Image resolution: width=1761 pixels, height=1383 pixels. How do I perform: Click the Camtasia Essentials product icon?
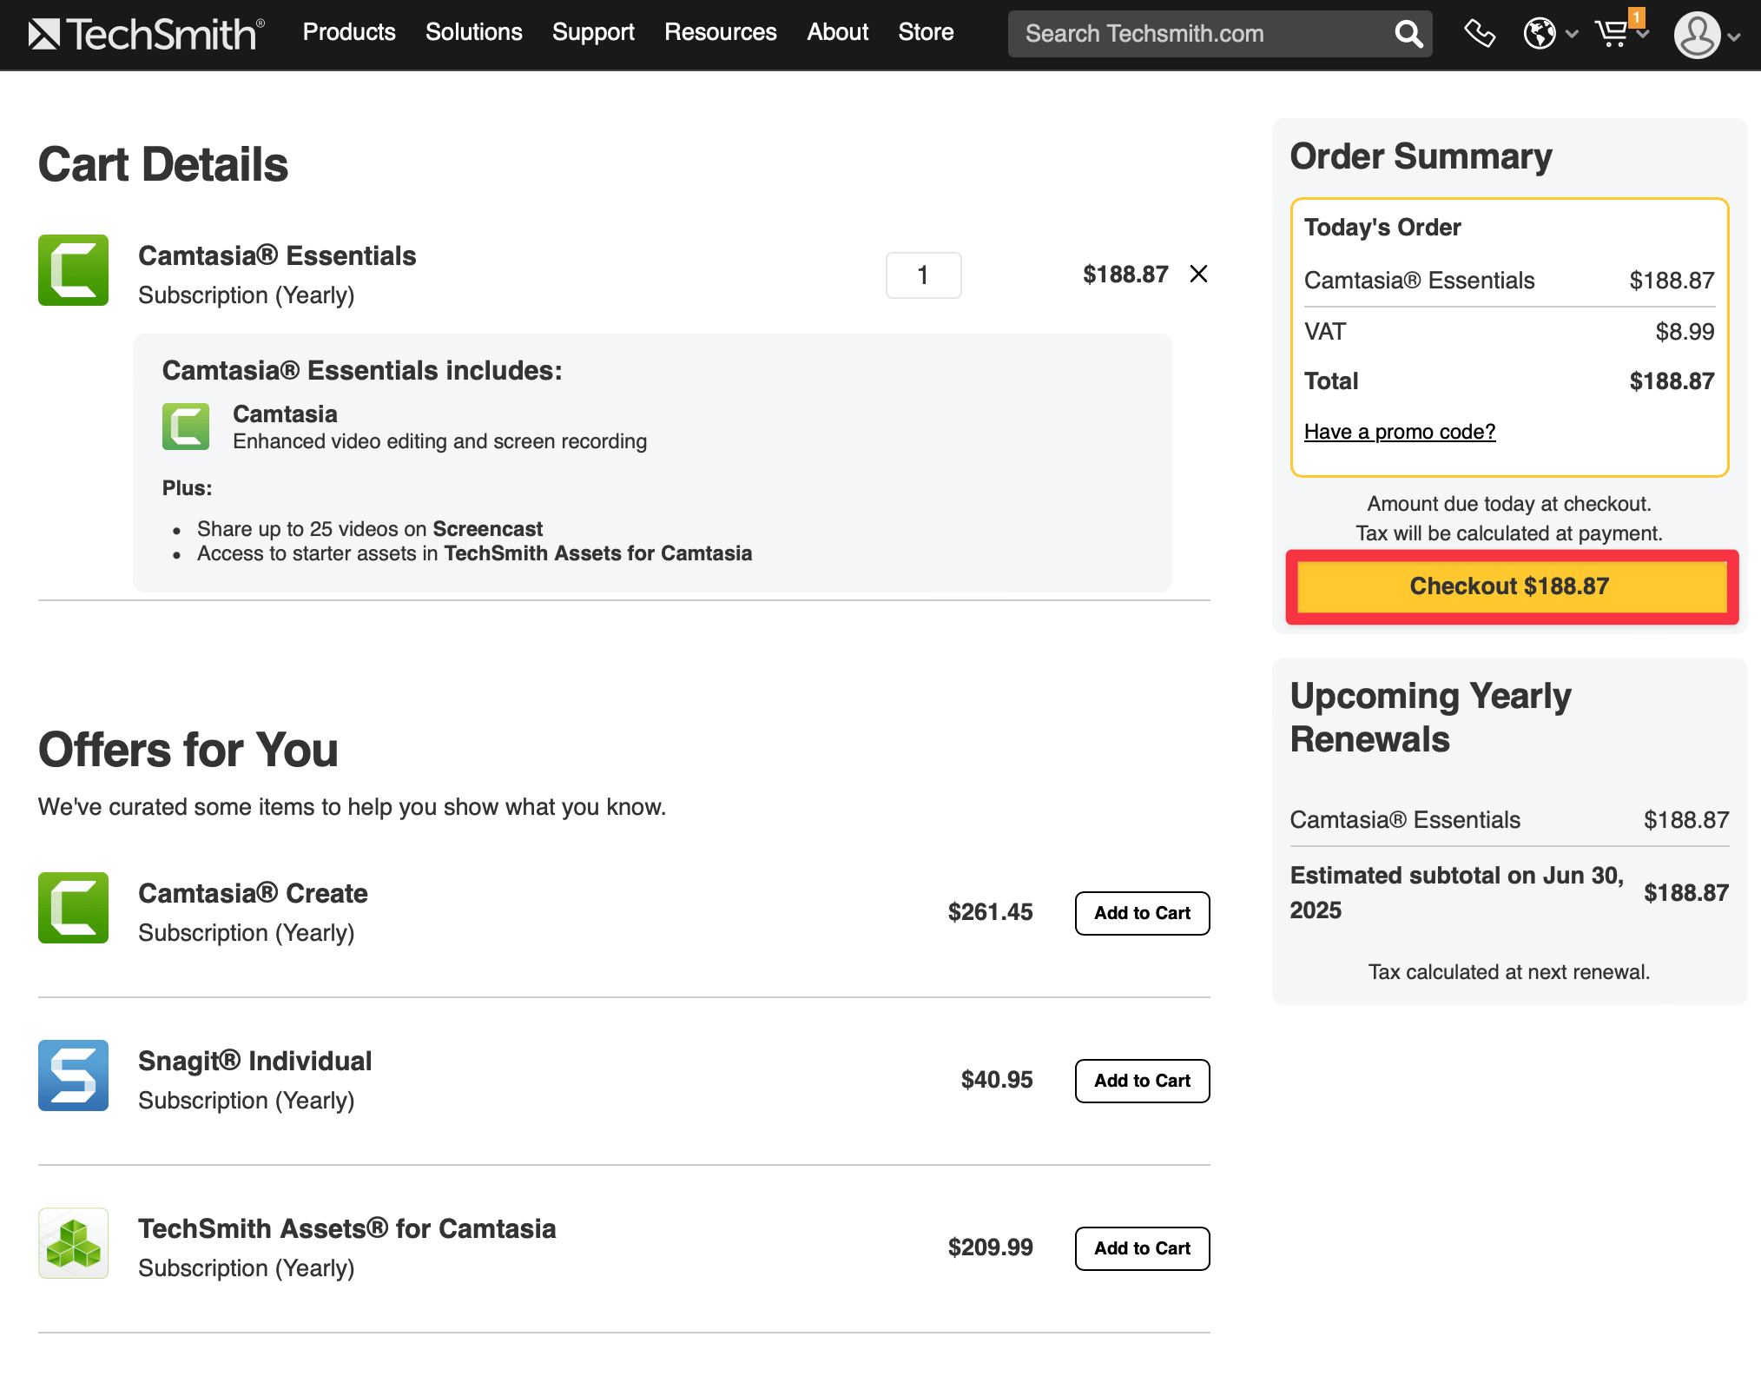point(73,270)
